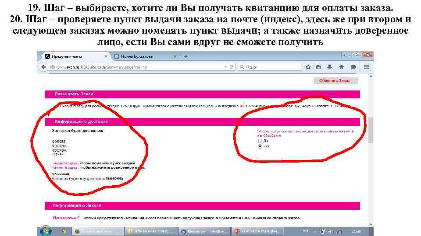
Task: Click the vertical scrollbar thumb
Action: 371,130
